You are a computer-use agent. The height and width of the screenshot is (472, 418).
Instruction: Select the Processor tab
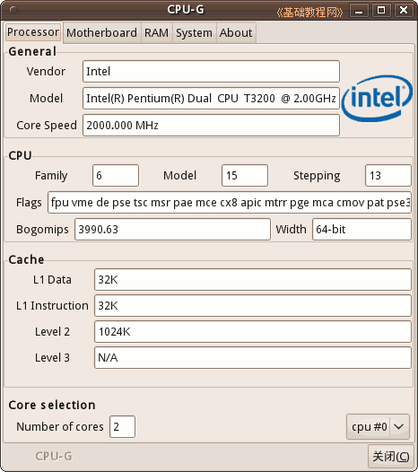tap(33, 32)
